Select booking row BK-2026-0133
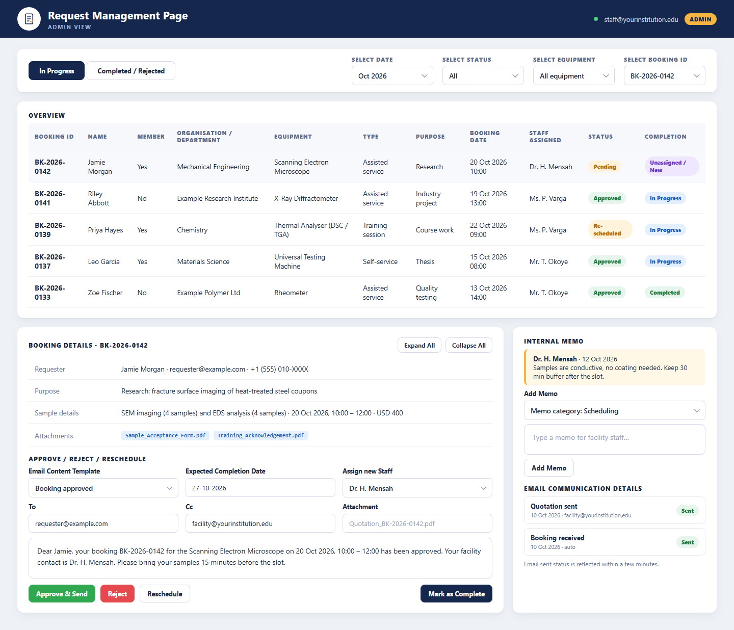Image resolution: width=734 pixels, height=630 pixels. click(367, 293)
